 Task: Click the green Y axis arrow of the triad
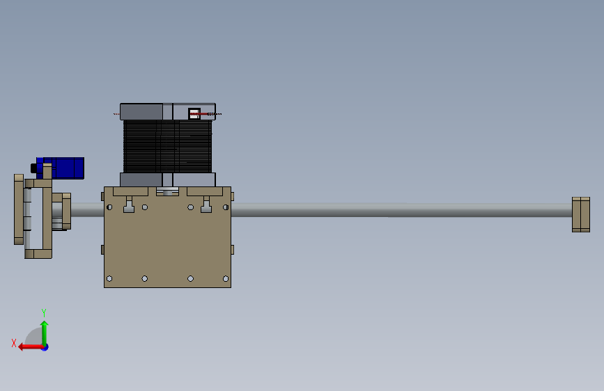[45, 333]
